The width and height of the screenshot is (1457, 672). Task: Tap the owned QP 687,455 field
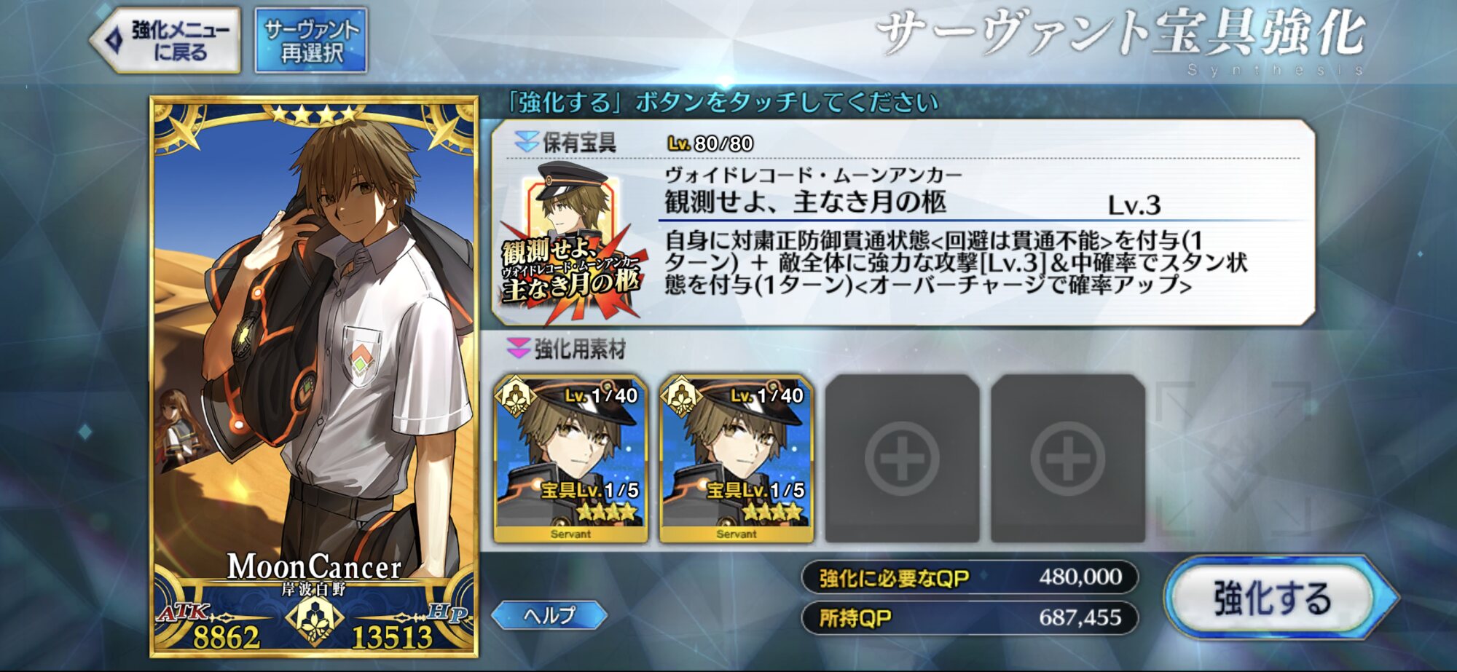tap(970, 618)
